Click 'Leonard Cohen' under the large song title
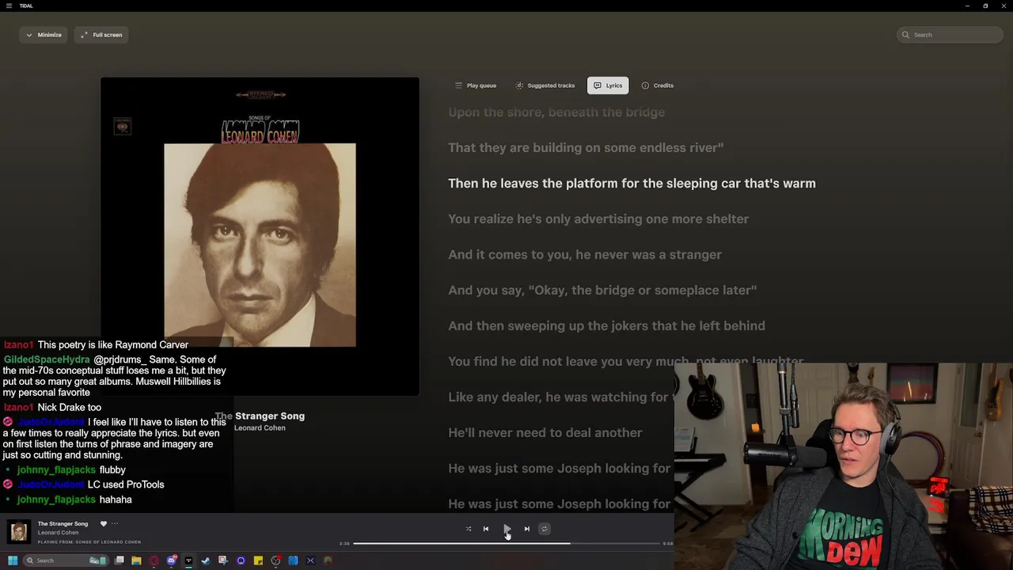This screenshot has width=1013, height=570. pos(260,427)
